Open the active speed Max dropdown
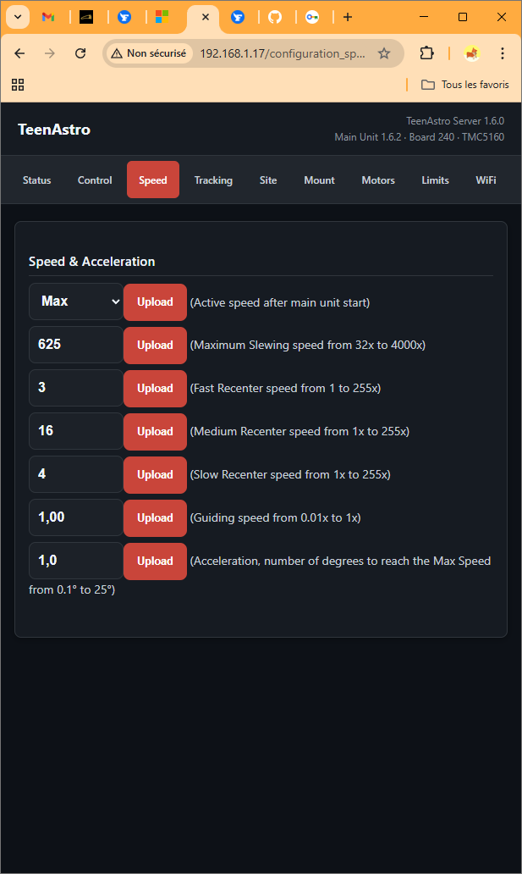Screen dimensions: 522x874 click(76, 301)
